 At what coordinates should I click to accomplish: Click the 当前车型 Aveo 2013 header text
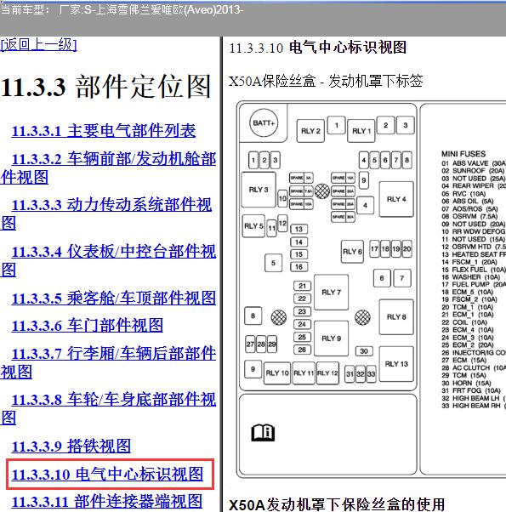[x=122, y=10]
